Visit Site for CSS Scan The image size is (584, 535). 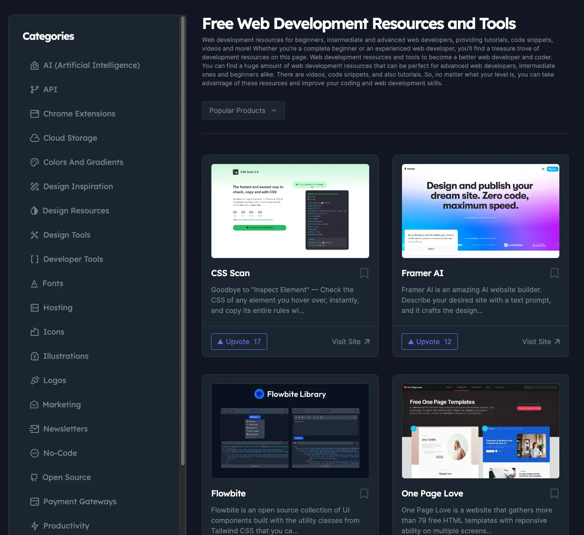tap(351, 342)
